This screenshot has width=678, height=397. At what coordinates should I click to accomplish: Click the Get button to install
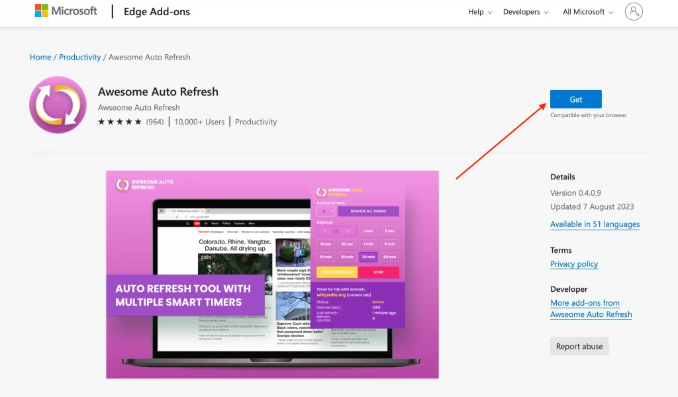pos(575,99)
